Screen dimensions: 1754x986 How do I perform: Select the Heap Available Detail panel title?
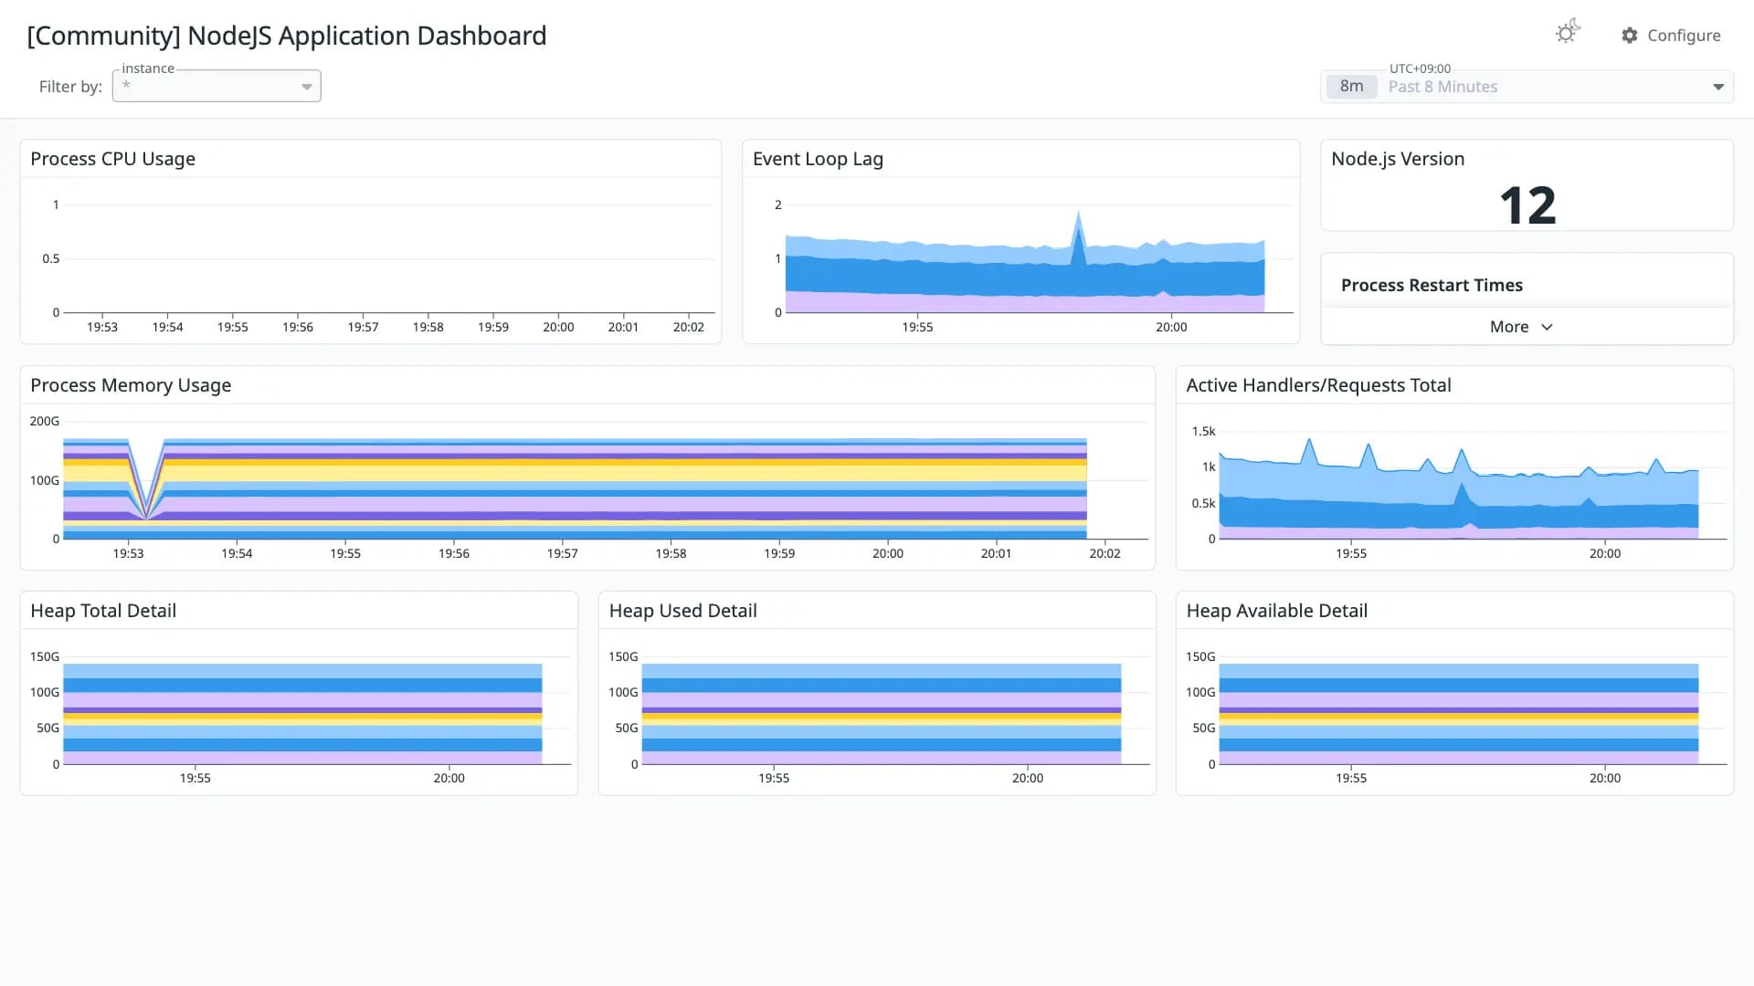pyautogui.click(x=1276, y=611)
